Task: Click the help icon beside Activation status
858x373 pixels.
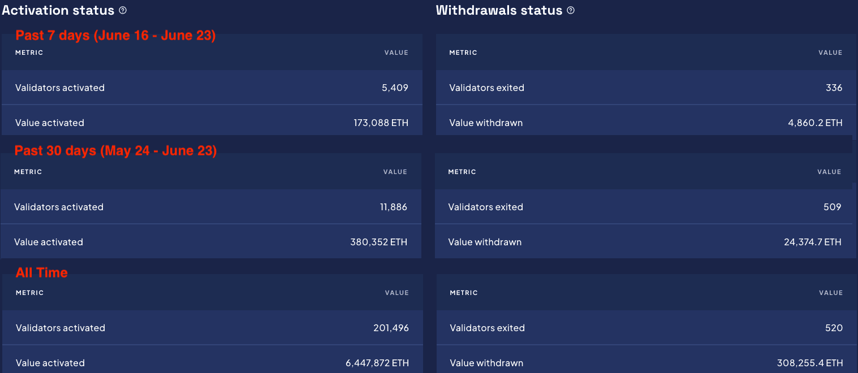Action: pyautogui.click(x=123, y=10)
